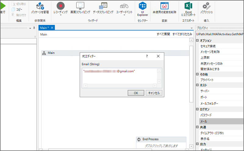Select the 表示名 property
The height and width of the screenshot is (151, 244).
point(221,139)
